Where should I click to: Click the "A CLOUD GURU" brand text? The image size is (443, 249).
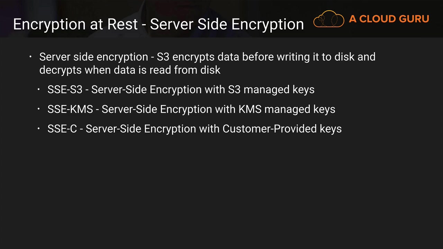(389, 19)
